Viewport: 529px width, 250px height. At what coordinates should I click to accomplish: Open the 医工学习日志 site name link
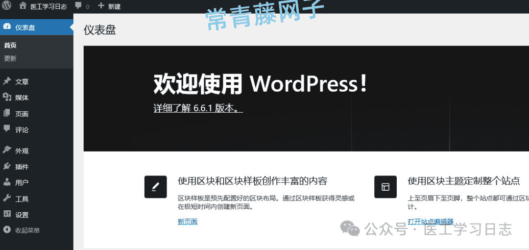pos(48,6)
